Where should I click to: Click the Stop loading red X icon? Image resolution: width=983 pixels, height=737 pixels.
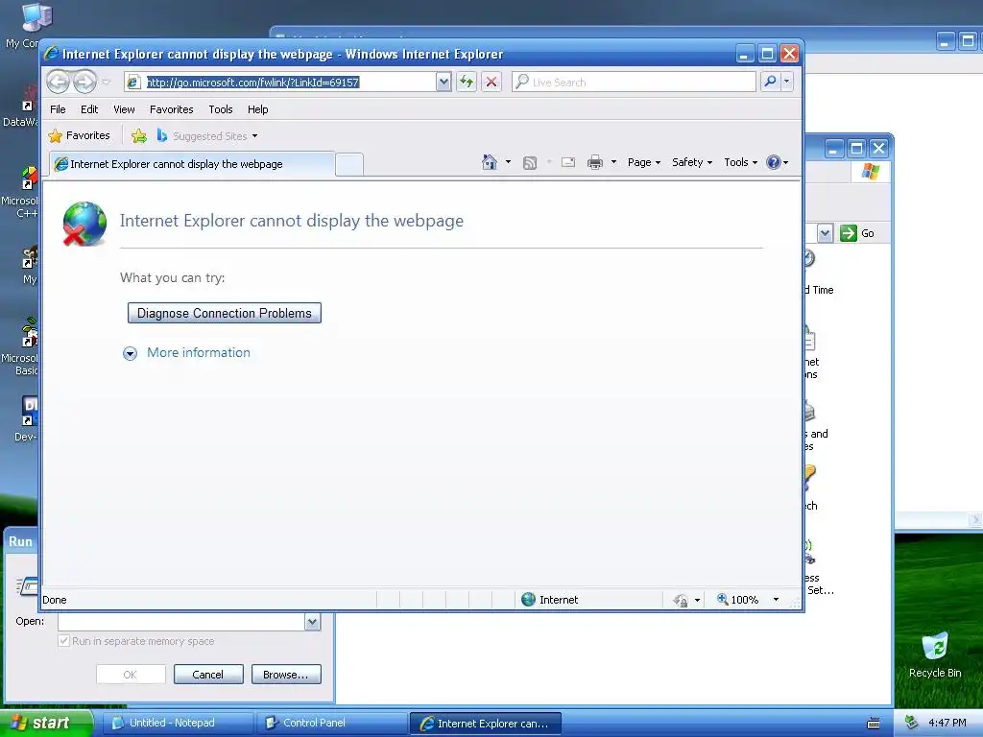tap(491, 83)
